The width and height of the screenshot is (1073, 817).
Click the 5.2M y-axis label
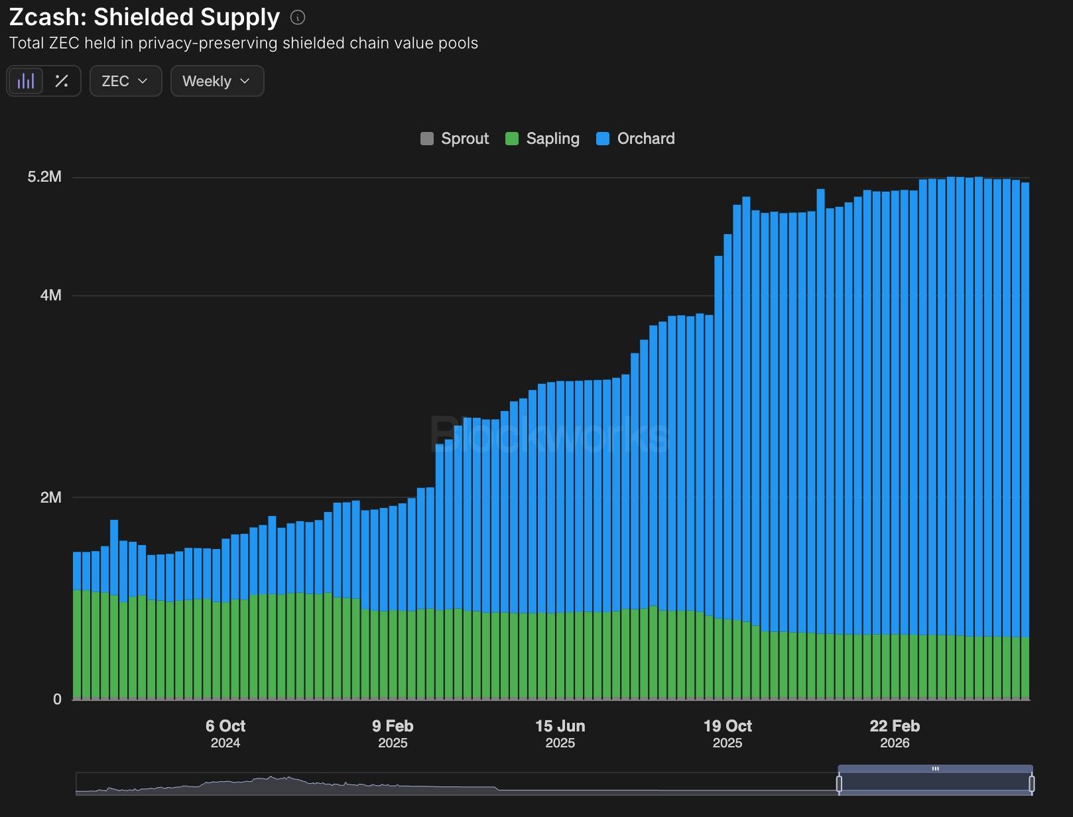tap(44, 176)
